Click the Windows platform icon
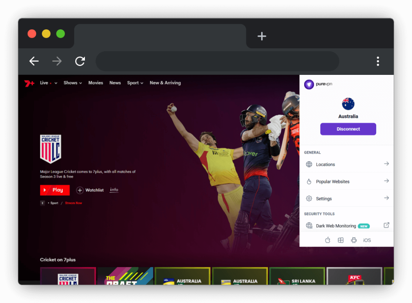This screenshot has height=303, width=412. point(340,240)
